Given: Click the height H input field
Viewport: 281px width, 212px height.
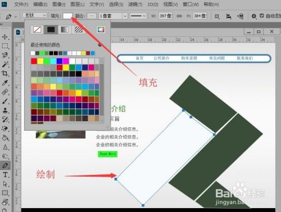Looking at the screenshot, I should coord(200,16).
